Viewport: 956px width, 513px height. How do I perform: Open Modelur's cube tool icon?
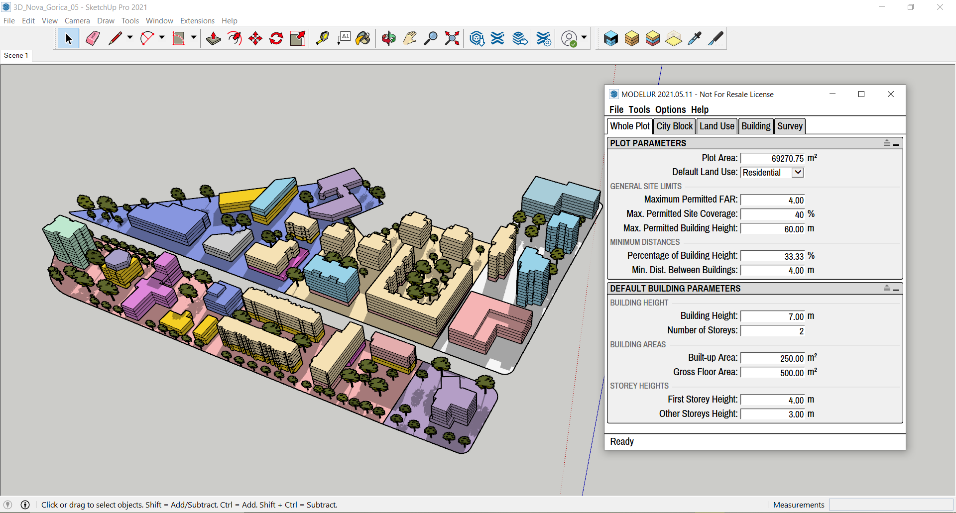[x=611, y=38]
